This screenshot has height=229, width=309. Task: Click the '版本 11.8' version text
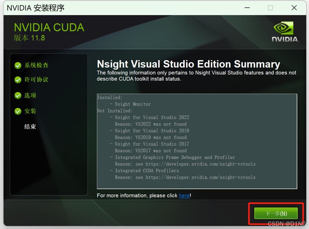29,38
